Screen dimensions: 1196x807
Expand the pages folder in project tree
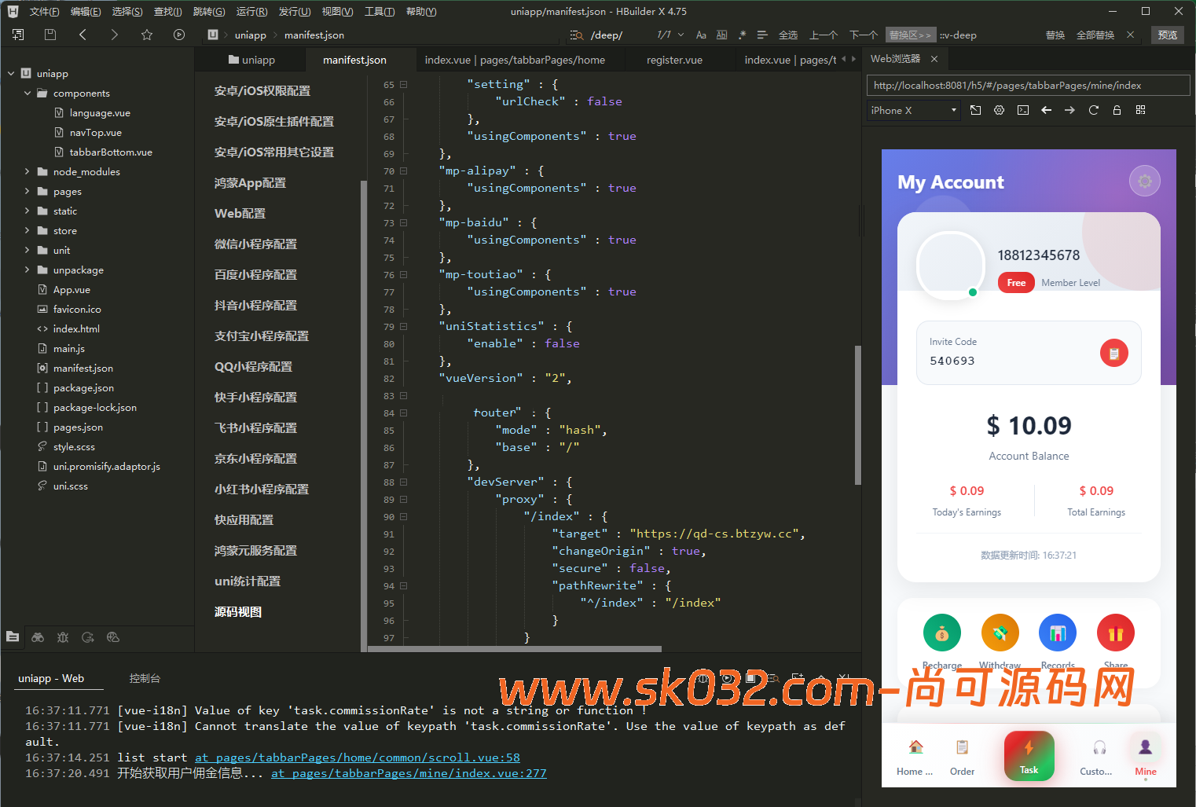pos(25,191)
